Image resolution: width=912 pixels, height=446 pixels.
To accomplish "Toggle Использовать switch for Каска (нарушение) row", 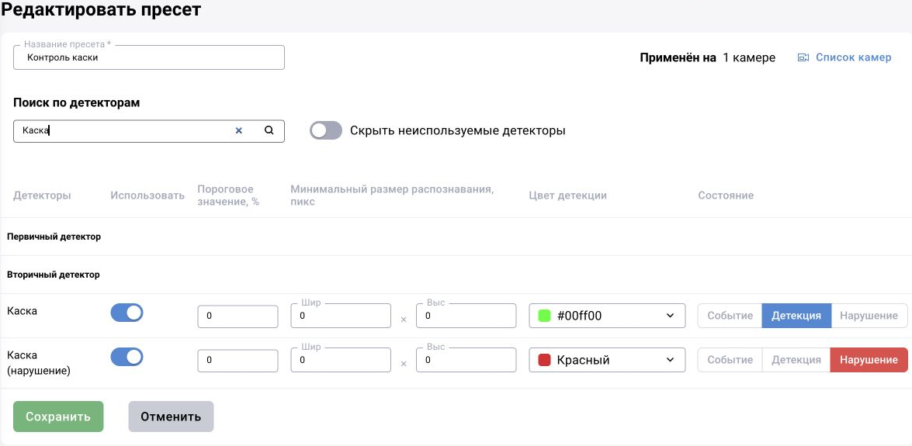I will [127, 357].
